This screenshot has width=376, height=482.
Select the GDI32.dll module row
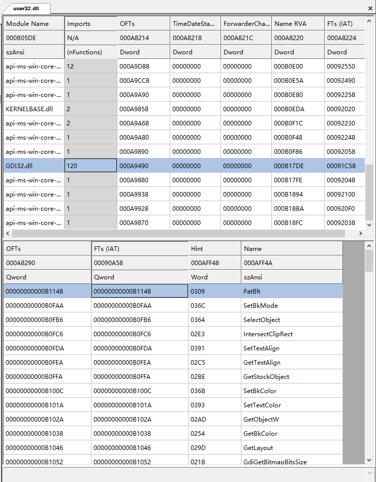184,166
